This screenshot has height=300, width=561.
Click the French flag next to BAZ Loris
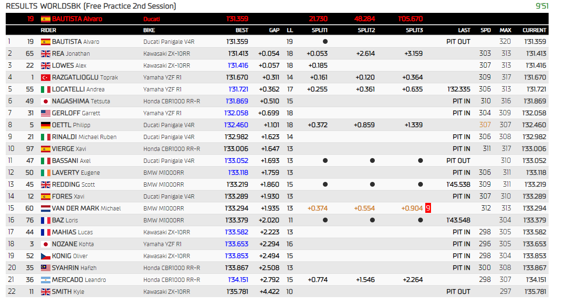pyautogui.click(x=45, y=220)
